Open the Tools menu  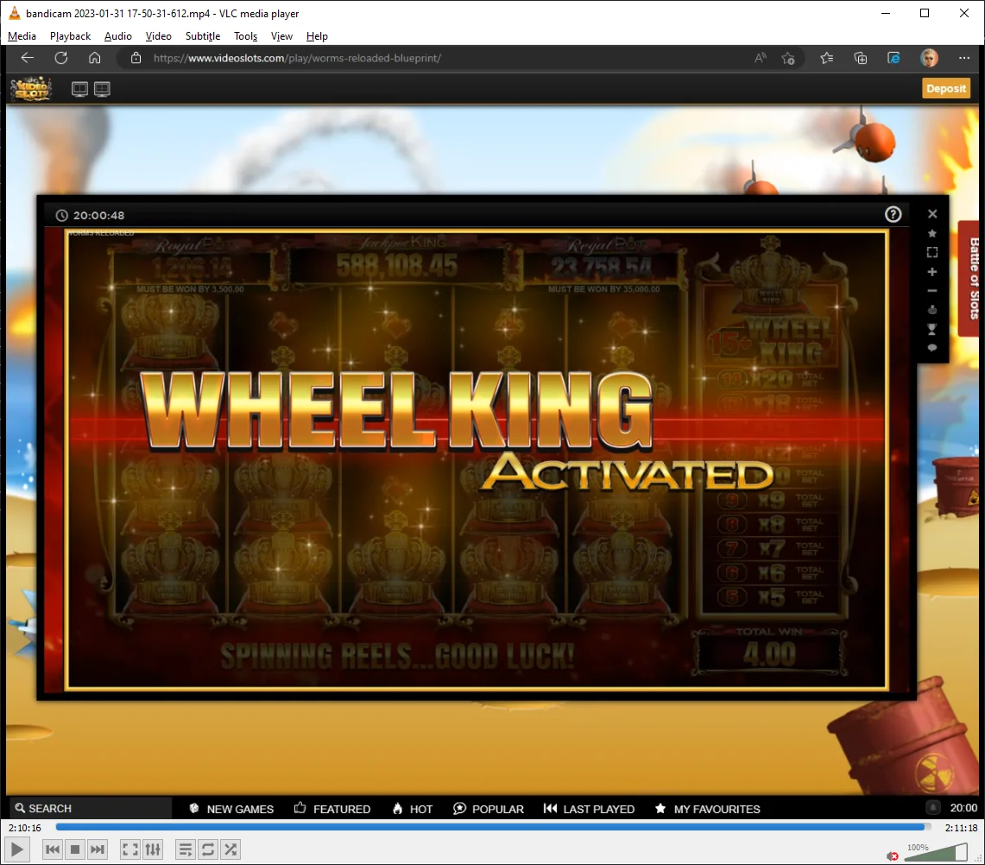coord(246,36)
